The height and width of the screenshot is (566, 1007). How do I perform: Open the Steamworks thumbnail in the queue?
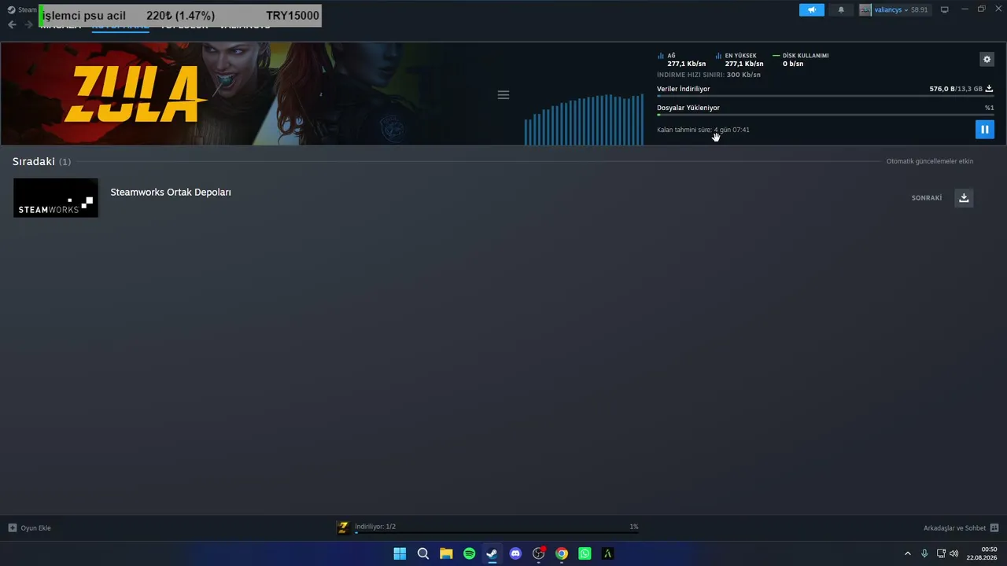pyautogui.click(x=56, y=197)
